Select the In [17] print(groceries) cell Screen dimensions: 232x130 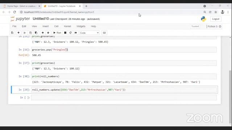coord(124,63)
